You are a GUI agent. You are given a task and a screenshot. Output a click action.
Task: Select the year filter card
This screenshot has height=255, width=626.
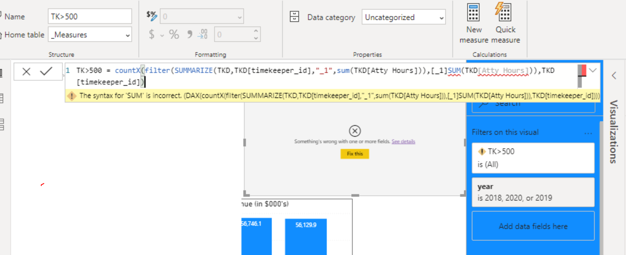533,192
